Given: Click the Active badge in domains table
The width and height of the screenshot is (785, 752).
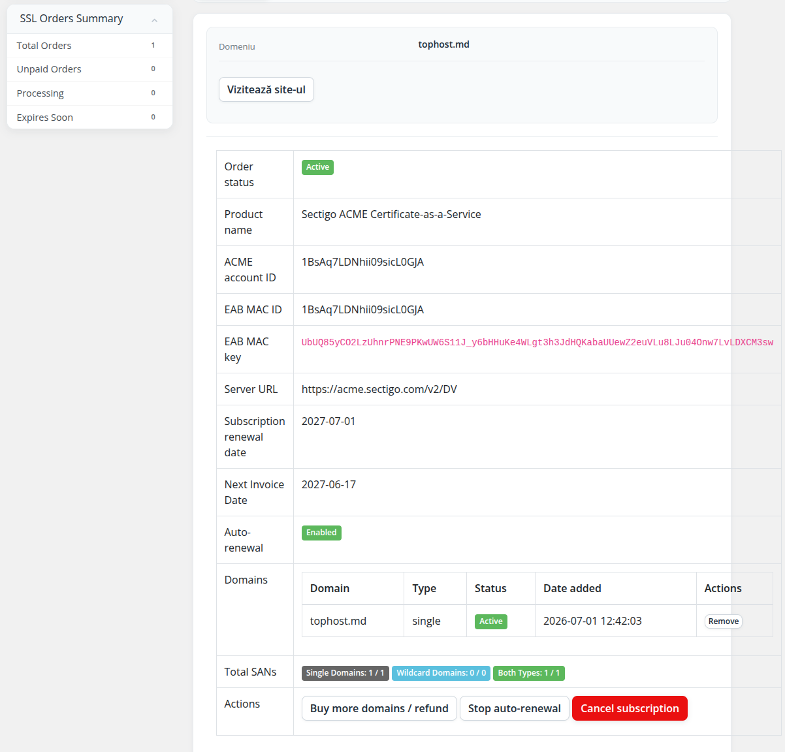Looking at the screenshot, I should [x=491, y=621].
